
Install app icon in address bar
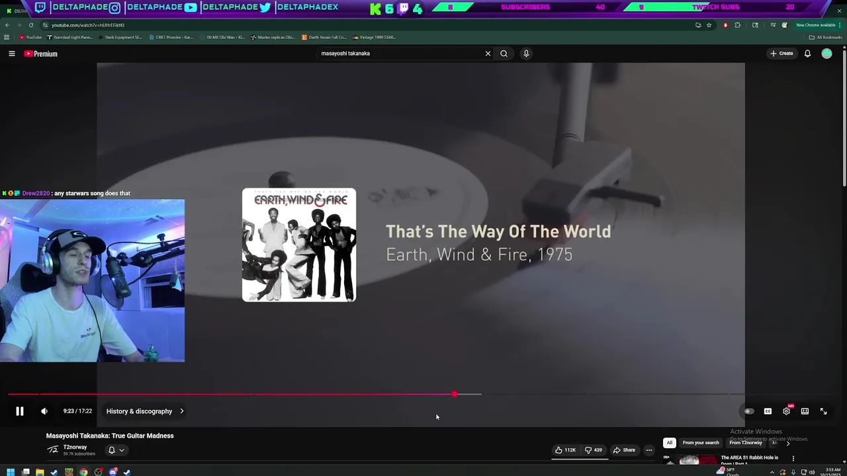(x=698, y=25)
